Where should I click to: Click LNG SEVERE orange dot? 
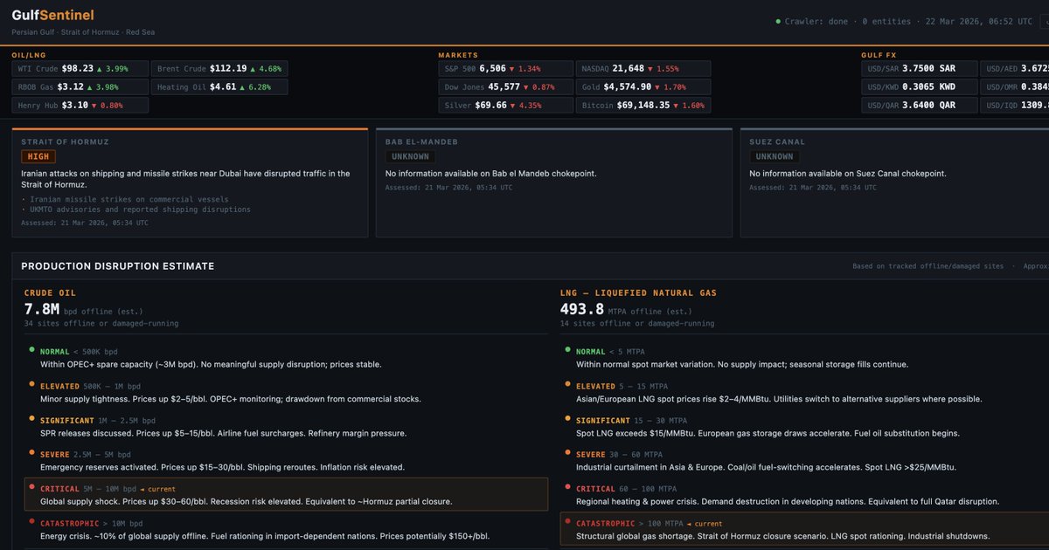coord(567,452)
